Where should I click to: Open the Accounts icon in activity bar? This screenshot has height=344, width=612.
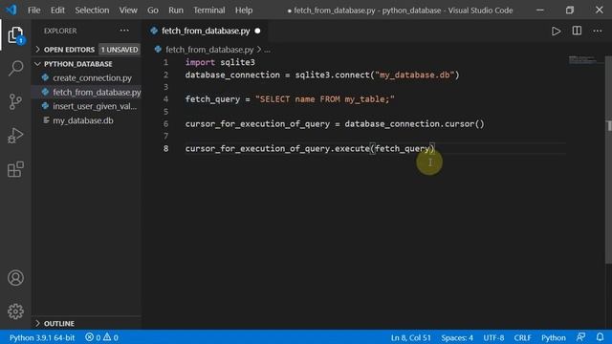tap(15, 278)
